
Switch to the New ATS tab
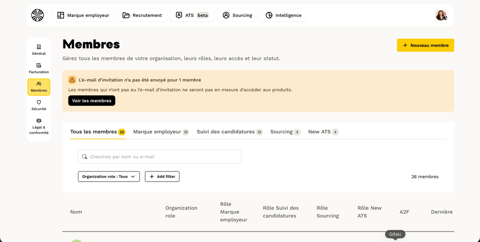click(323, 132)
